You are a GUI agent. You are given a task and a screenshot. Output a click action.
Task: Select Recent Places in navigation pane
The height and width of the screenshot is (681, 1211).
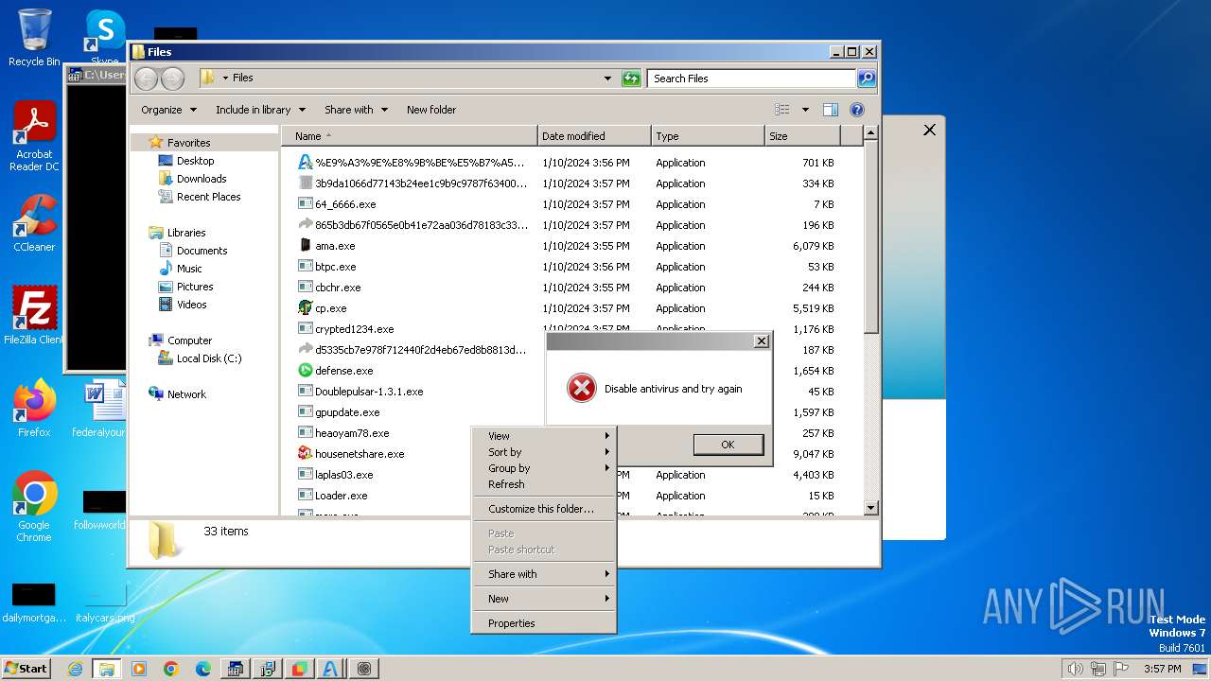[x=208, y=197]
